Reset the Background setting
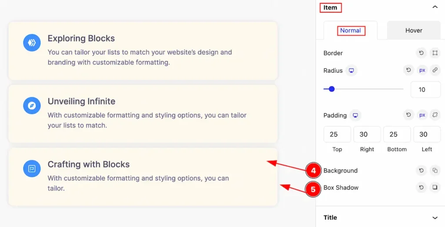This screenshot has height=227, width=445. pos(421,170)
